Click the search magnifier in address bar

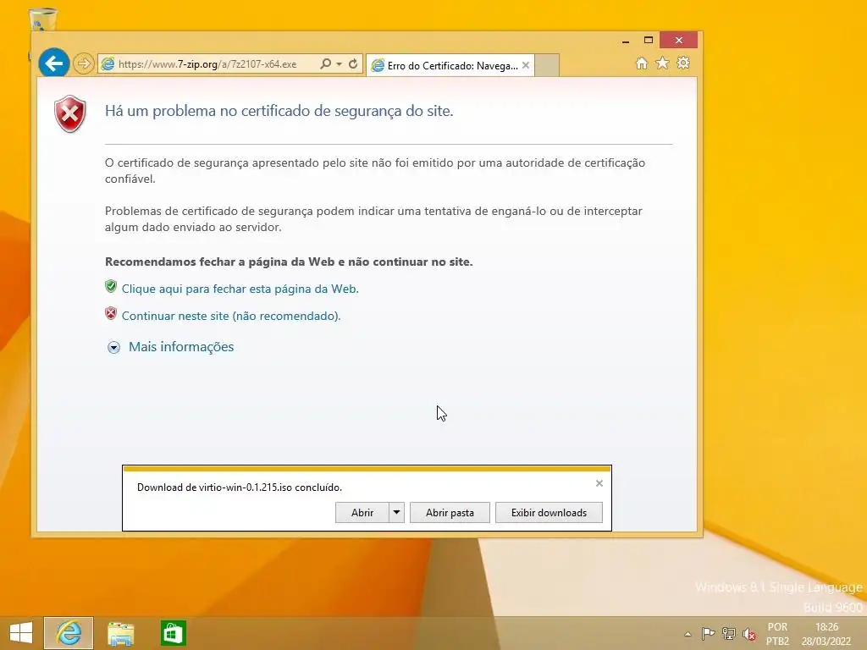[x=326, y=64]
